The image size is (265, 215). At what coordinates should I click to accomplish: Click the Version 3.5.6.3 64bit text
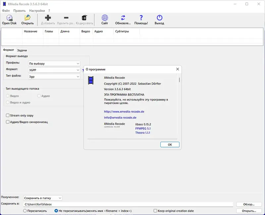tap(117, 89)
